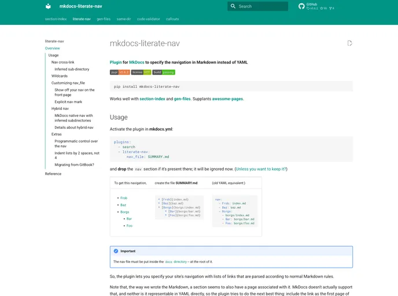Viewport: 398px width, 296px height.
Task: Open the GitHub repository icon
Action: click(x=301, y=6)
